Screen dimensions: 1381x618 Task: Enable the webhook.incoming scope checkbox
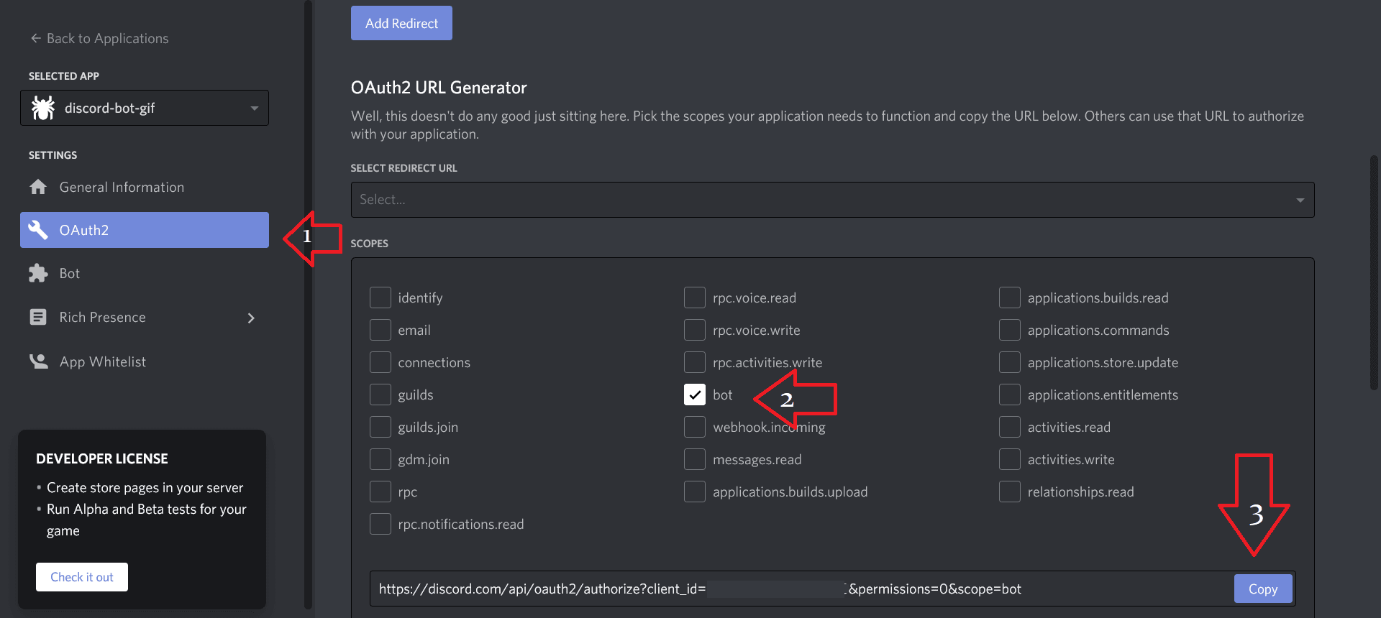coord(695,427)
